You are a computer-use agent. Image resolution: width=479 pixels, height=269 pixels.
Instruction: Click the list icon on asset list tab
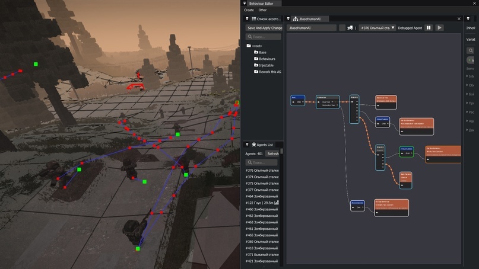[x=253, y=19]
